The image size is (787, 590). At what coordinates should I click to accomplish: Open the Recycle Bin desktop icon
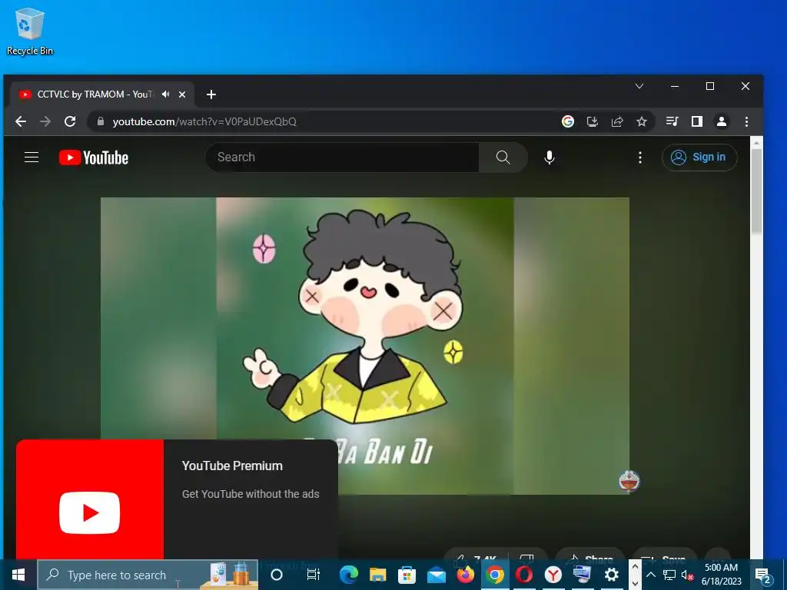tap(30, 31)
